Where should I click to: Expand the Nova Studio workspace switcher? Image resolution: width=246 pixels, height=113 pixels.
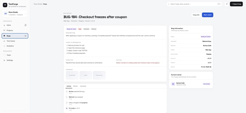coord(15,14)
